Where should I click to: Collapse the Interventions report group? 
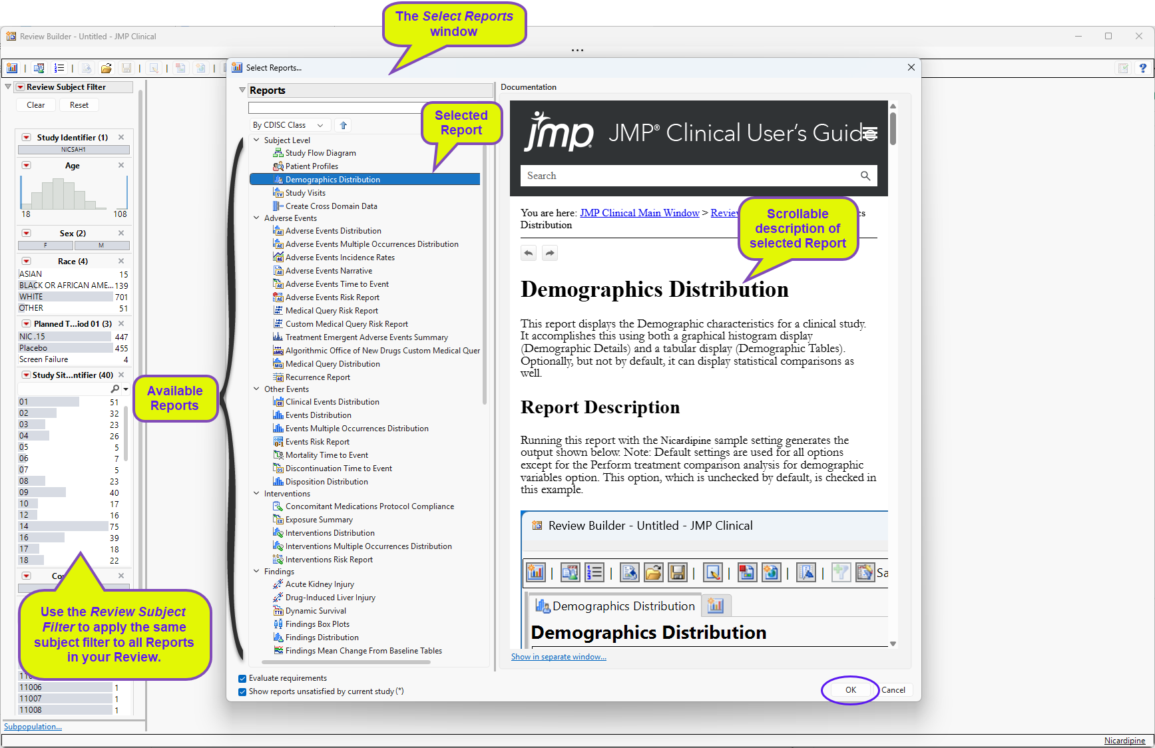coord(256,493)
